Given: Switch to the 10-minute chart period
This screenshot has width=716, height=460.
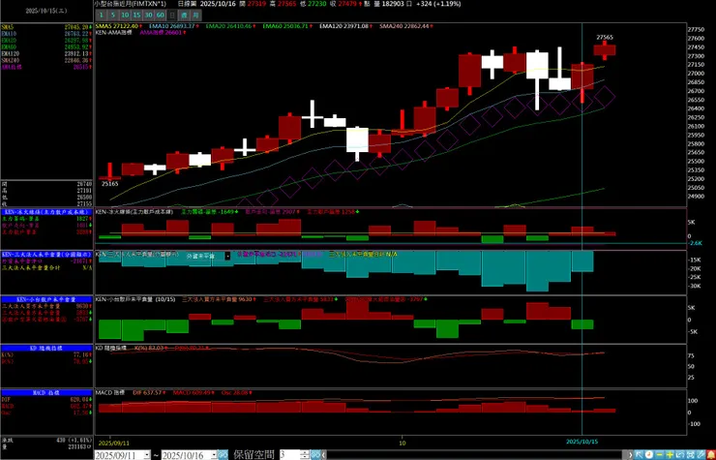Looking at the screenshot, I should point(125,15).
